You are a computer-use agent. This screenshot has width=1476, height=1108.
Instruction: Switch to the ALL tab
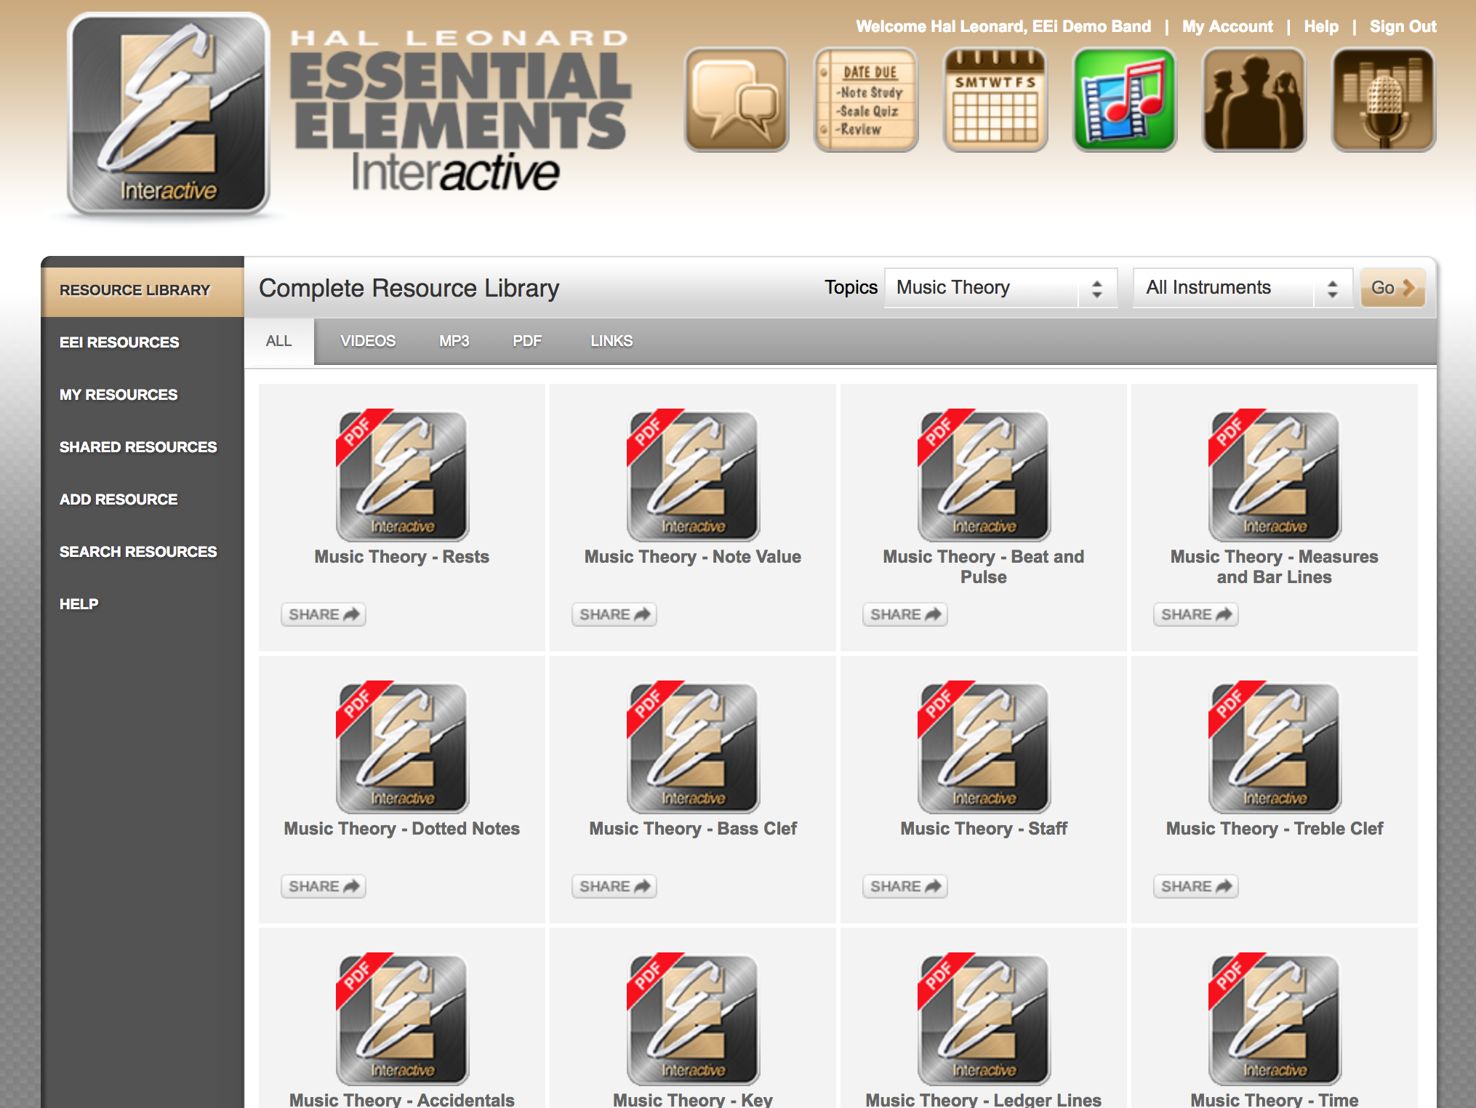click(x=279, y=341)
